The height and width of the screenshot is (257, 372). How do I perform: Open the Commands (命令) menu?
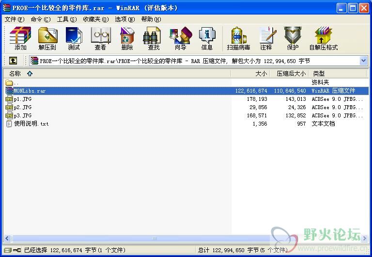pos(41,19)
